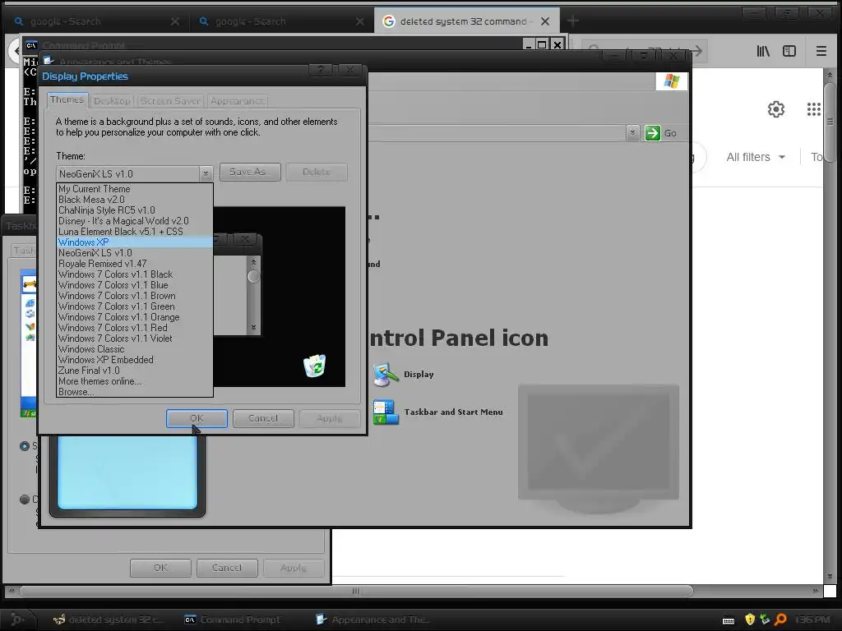Choose Windows 7 Colors v1.1 Blue
The width and height of the screenshot is (842, 631).
point(134,285)
